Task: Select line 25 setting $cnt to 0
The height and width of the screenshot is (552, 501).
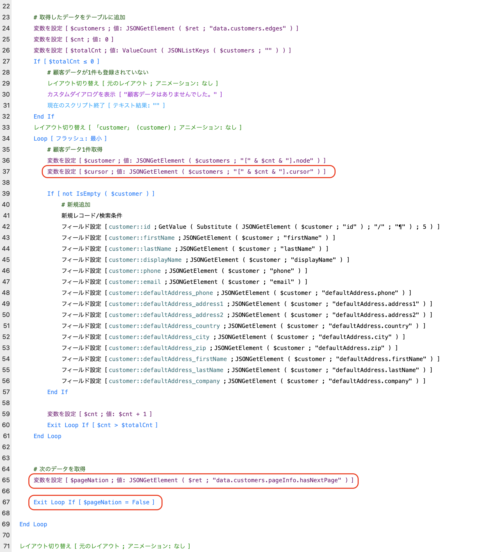Action: click(74, 39)
